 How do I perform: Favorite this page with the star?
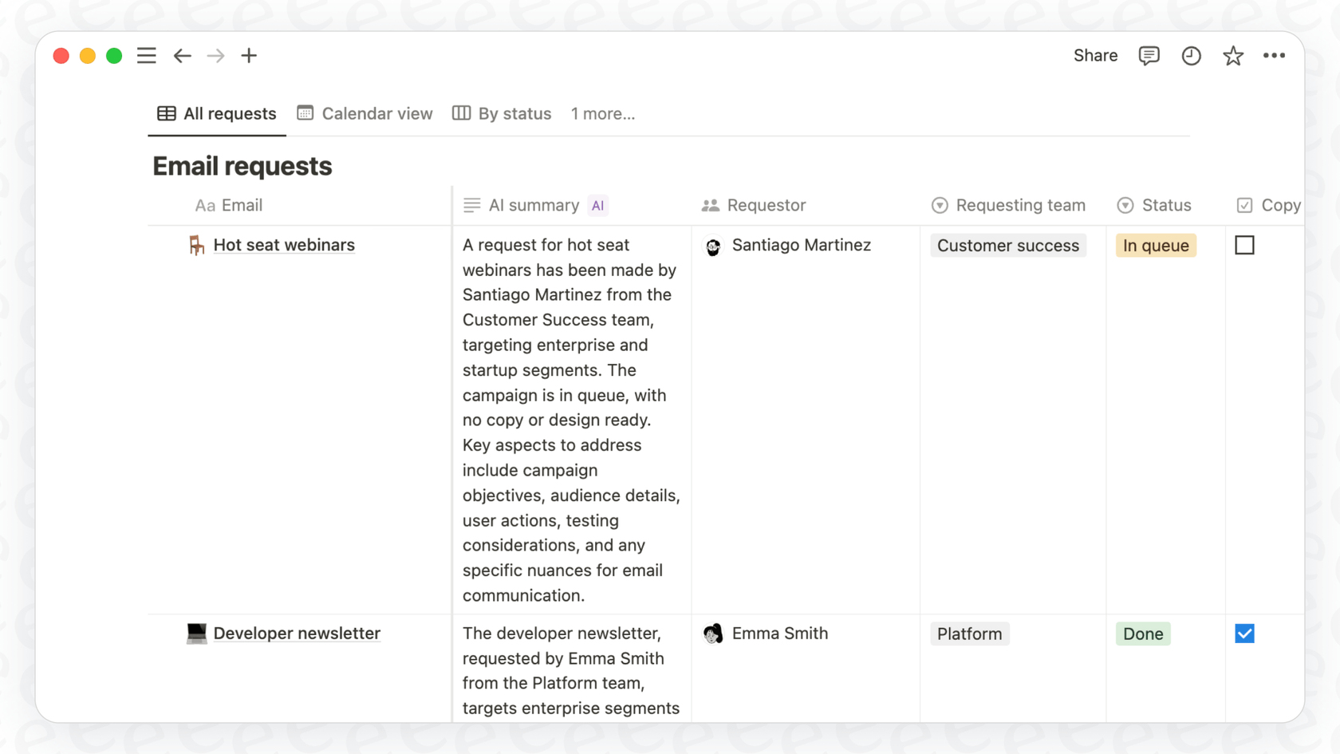(x=1232, y=56)
